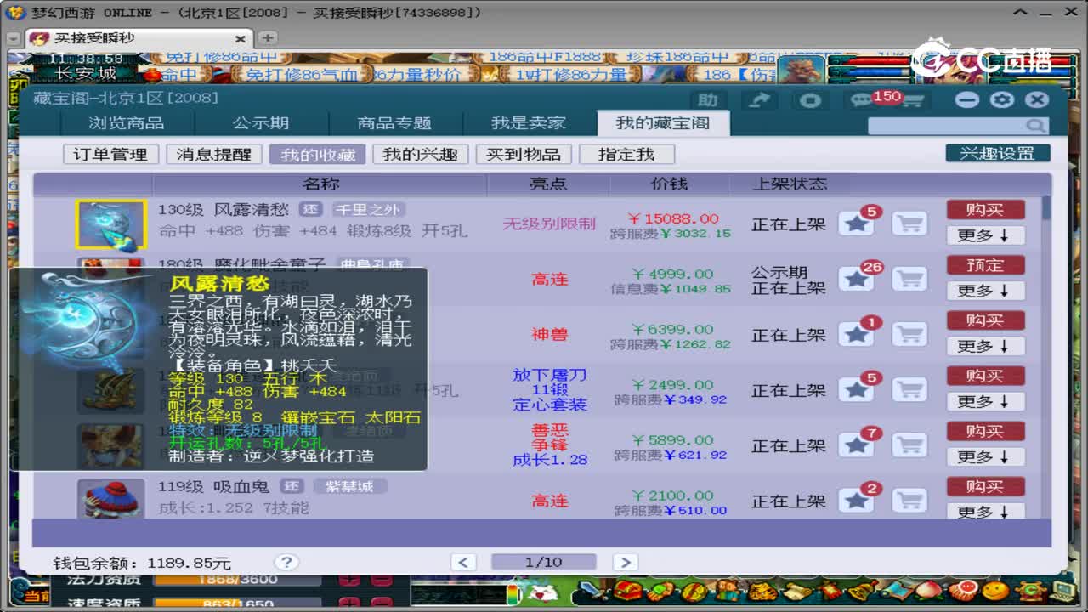Viewport: 1088px width, 612px height.
Task: Click the 兴趣设置 button
Action: 998,153
